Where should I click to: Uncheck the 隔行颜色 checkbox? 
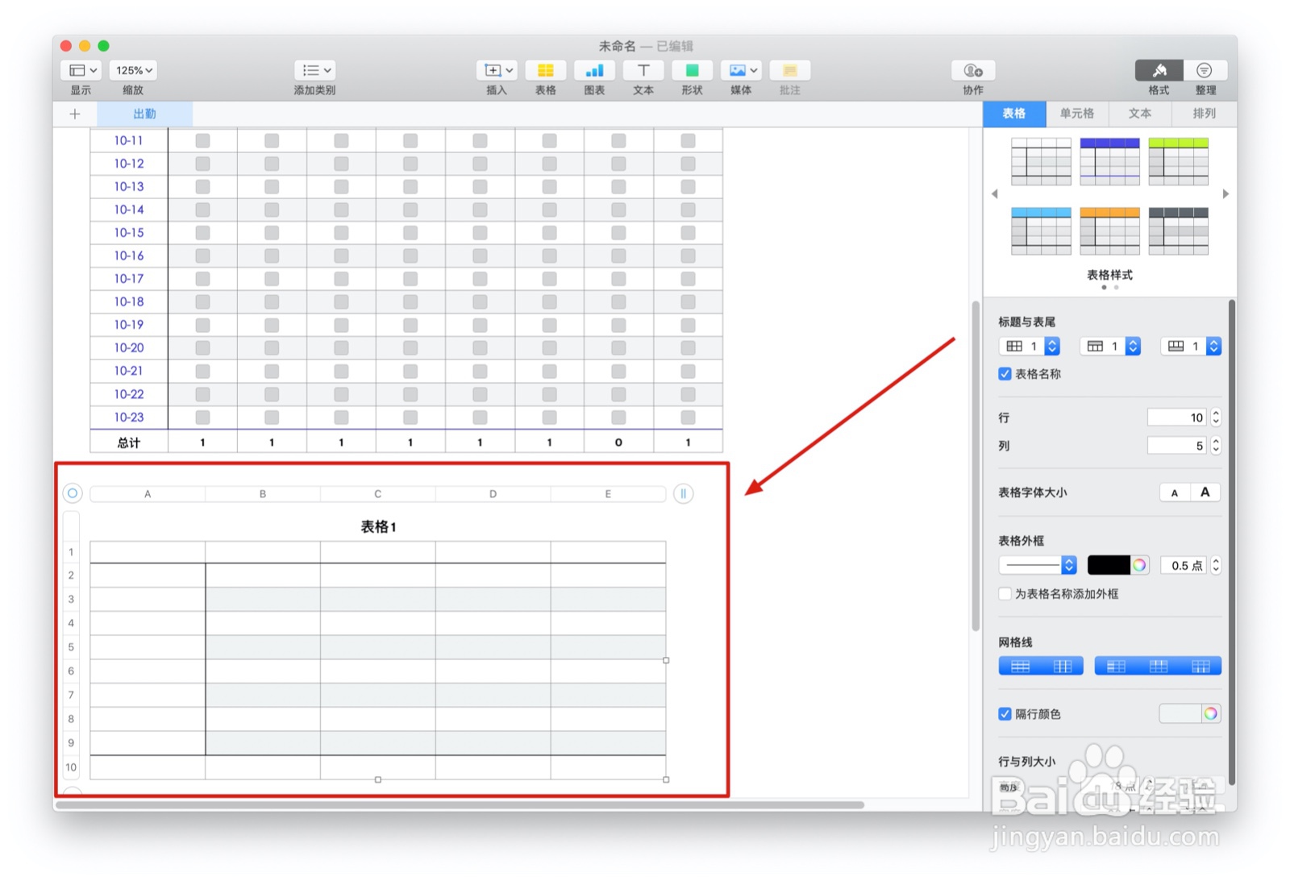click(1005, 714)
